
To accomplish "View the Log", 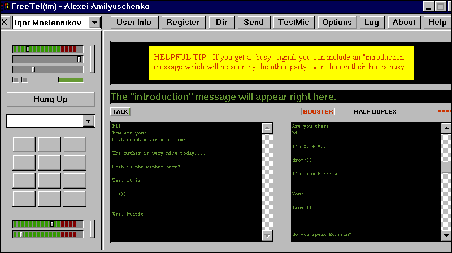I will 372,23.
